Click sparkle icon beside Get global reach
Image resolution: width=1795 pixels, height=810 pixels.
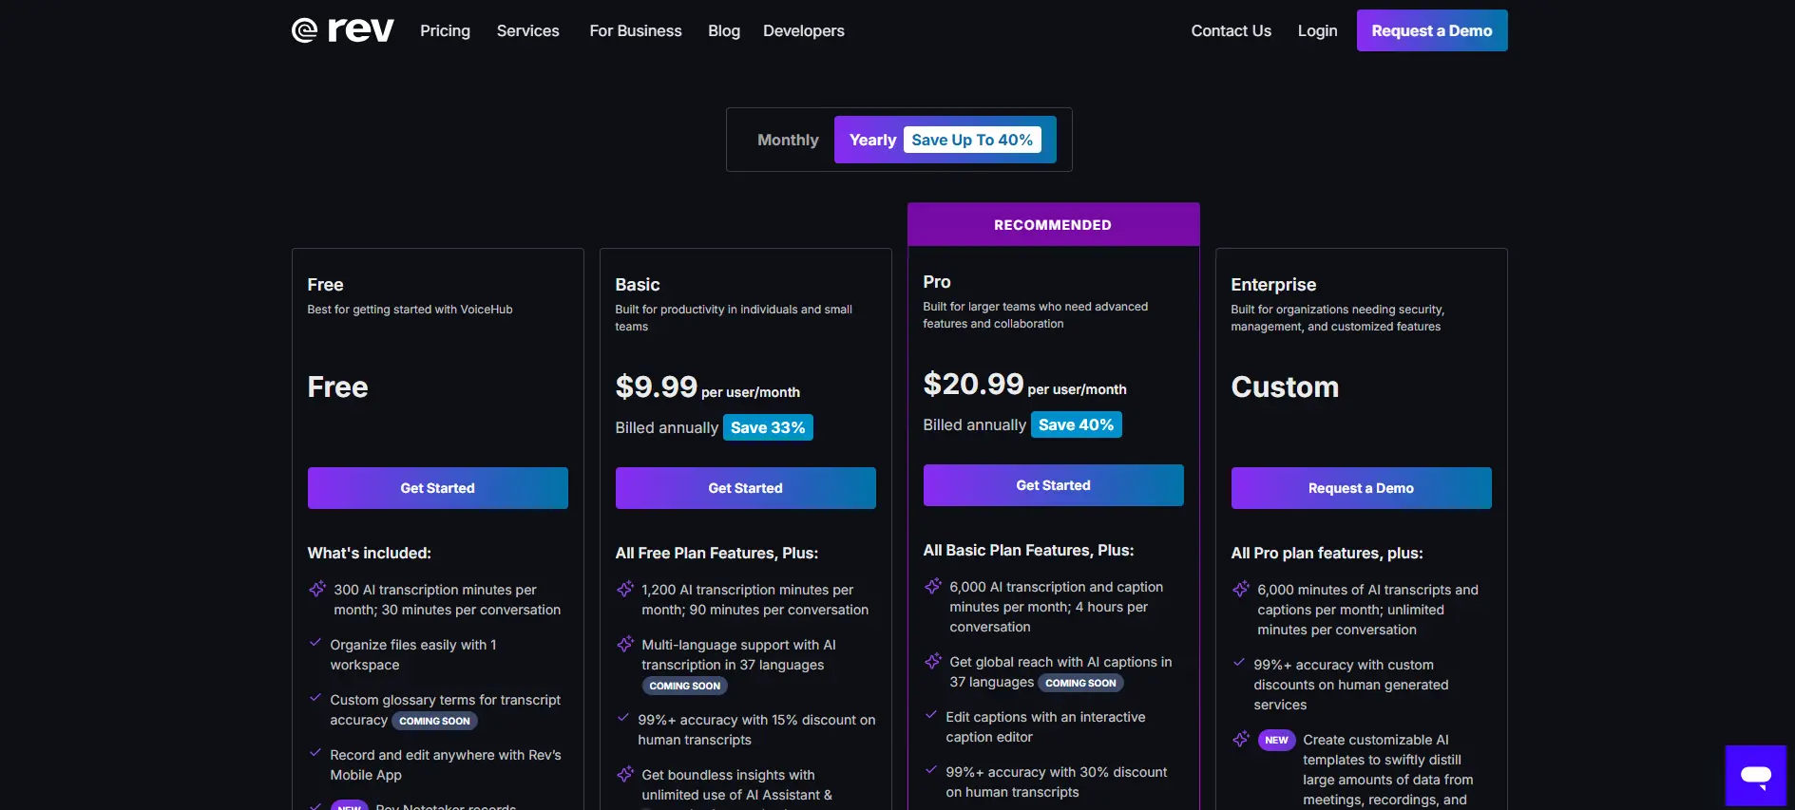pos(933,661)
